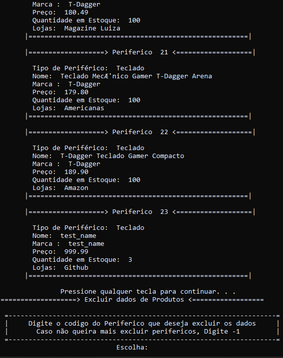Click the store name Americanas
This screenshot has width=283, height=358.
(84, 108)
